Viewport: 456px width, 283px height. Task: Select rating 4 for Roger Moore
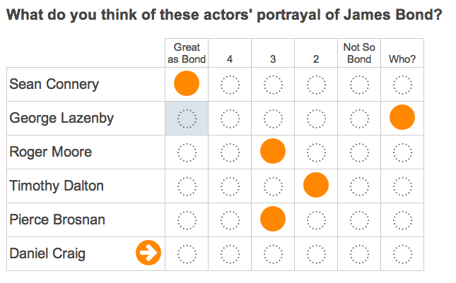(230, 152)
